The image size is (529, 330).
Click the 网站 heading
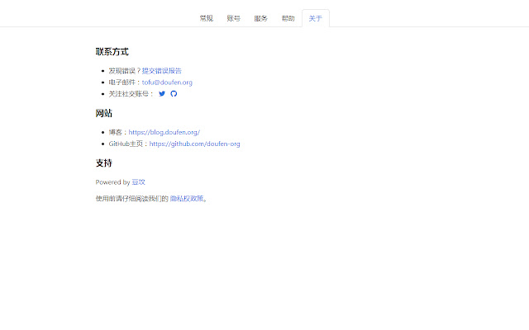(x=104, y=113)
